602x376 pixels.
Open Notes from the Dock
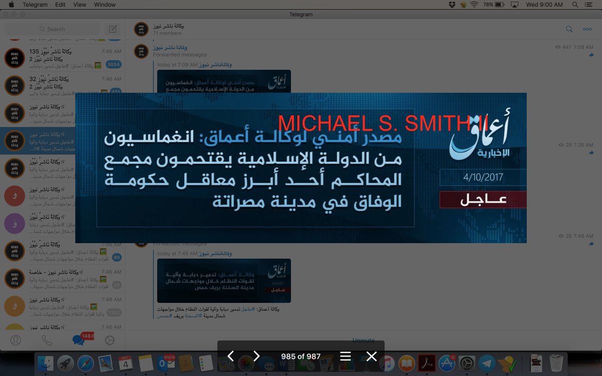[x=145, y=363]
